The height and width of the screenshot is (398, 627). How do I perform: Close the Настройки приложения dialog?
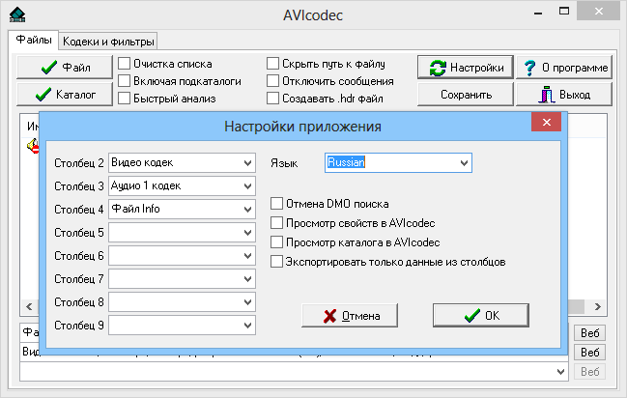pyautogui.click(x=546, y=122)
